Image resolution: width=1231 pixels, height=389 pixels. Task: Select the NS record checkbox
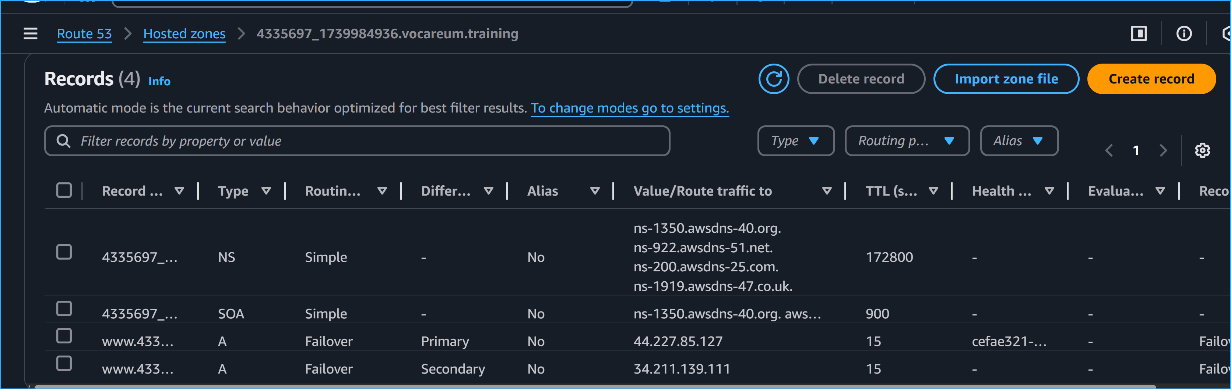(x=64, y=251)
